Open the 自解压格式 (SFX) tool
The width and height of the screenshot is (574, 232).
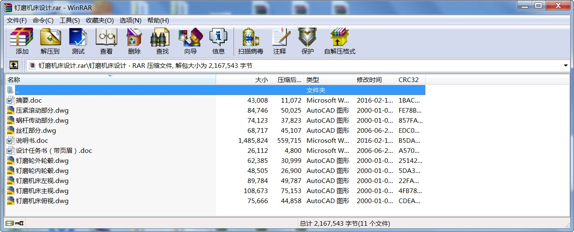pos(339,41)
